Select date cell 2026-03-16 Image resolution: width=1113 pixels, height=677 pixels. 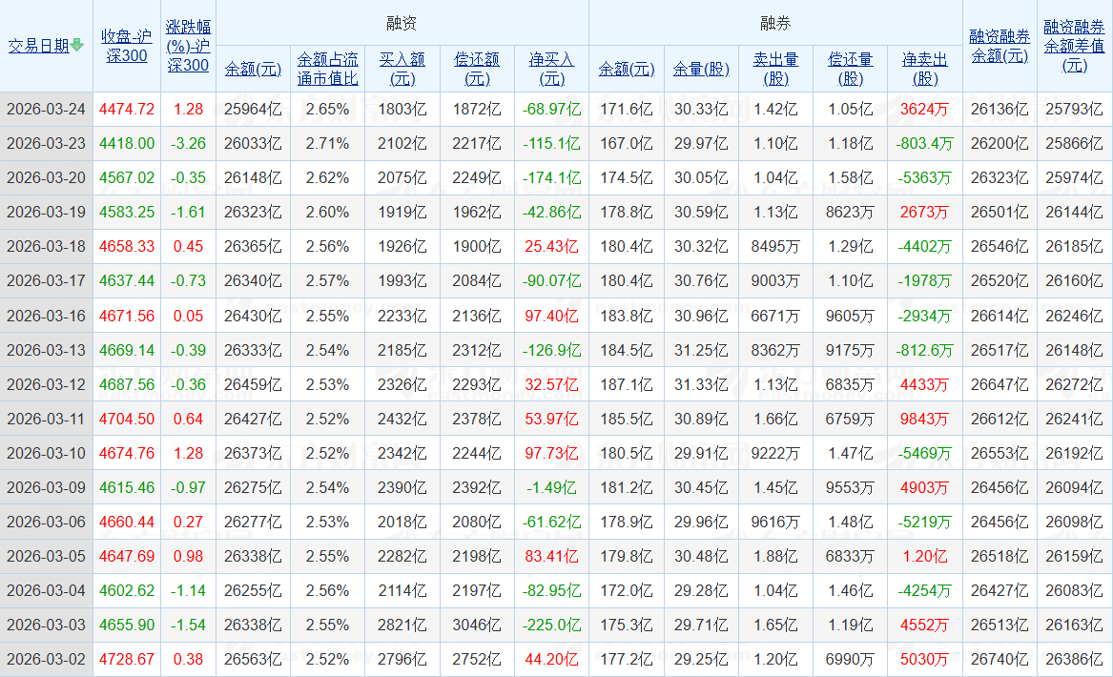[x=46, y=316]
